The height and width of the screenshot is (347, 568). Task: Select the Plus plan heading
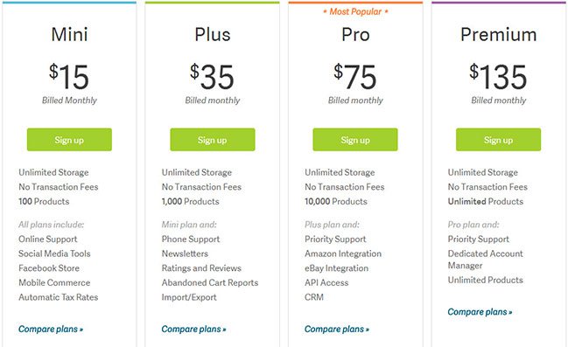213,35
